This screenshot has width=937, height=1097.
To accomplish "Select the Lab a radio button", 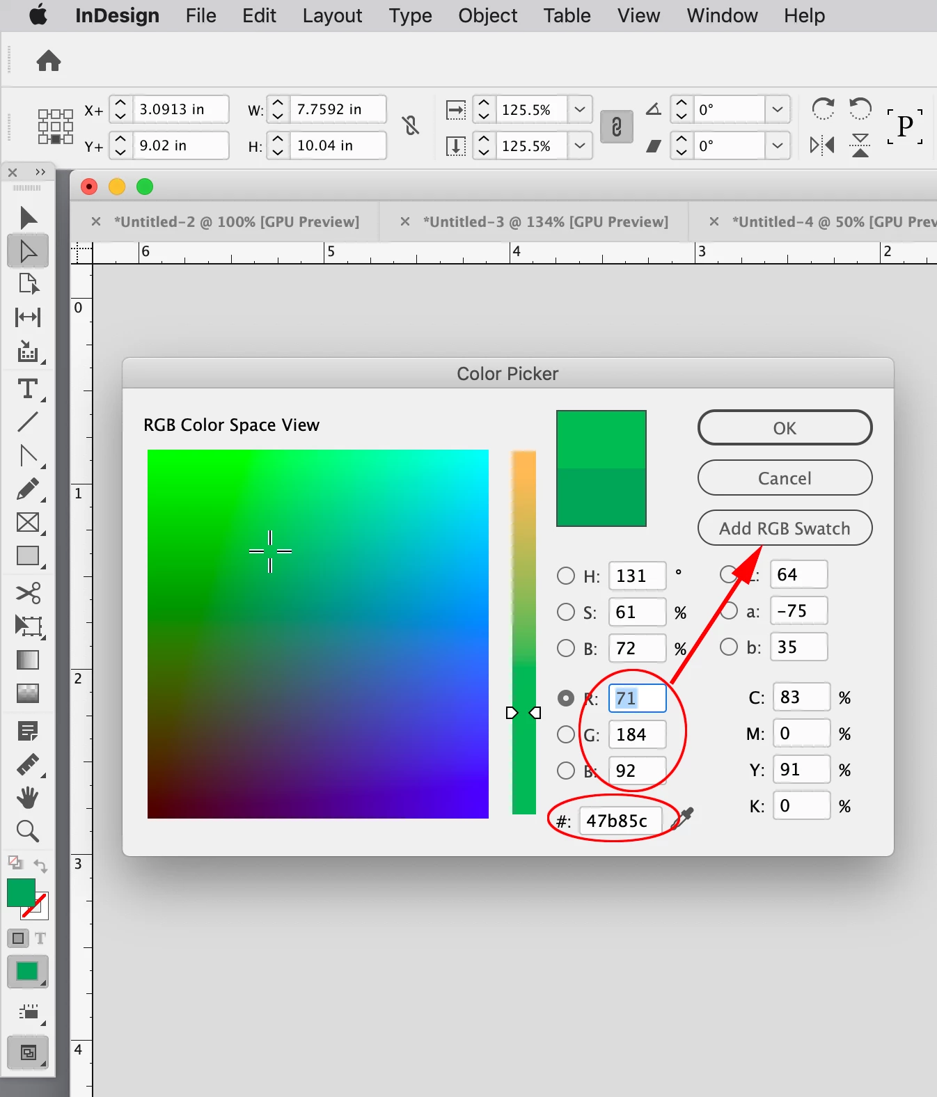I will coord(729,610).
